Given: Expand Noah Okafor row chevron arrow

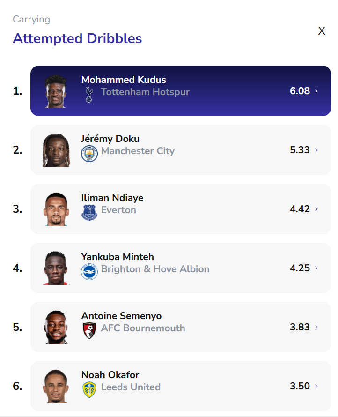Looking at the screenshot, I should coord(316,387).
